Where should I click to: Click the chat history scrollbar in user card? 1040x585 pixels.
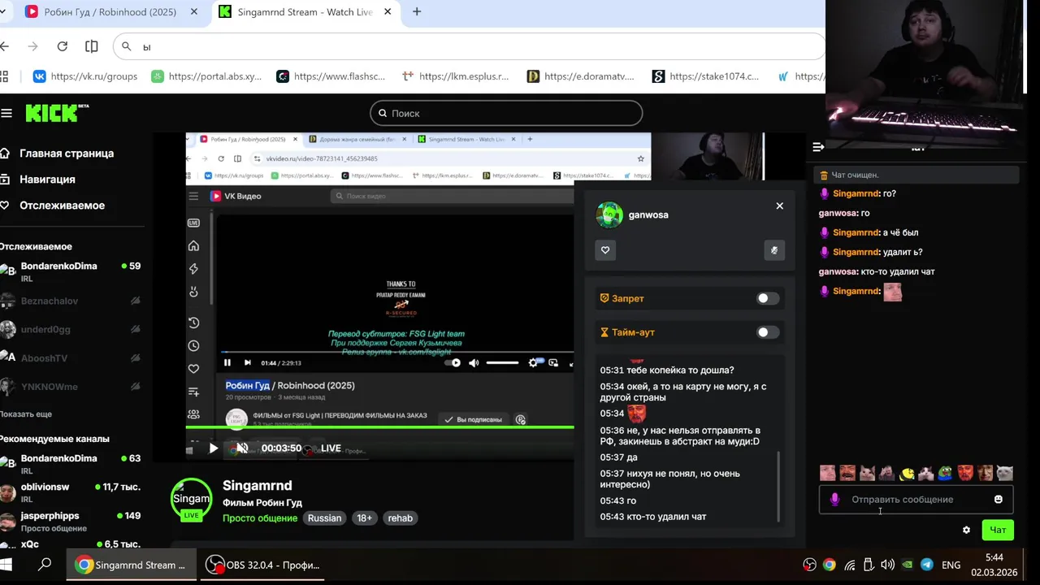tap(778, 486)
